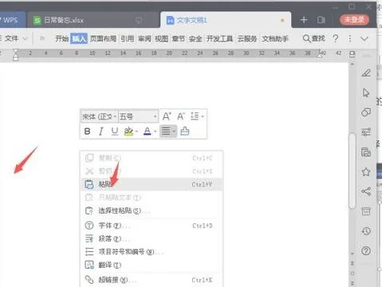The width and height of the screenshot is (382, 287).
Task: Select the 开始 ribbon tab
Action: [x=61, y=39]
